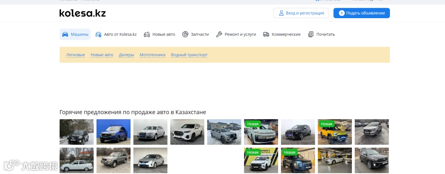Image resolution: width=445 pixels, height=174 pixels.
Task: Click the Вход и регистрация button
Action: point(301,13)
